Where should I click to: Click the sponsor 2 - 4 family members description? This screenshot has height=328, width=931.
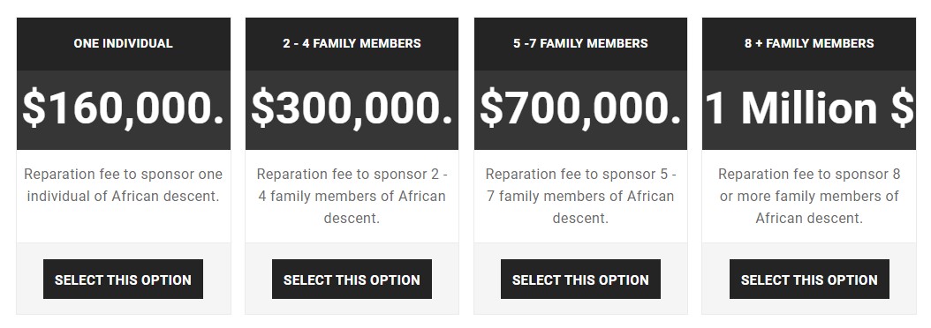(x=352, y=196)
